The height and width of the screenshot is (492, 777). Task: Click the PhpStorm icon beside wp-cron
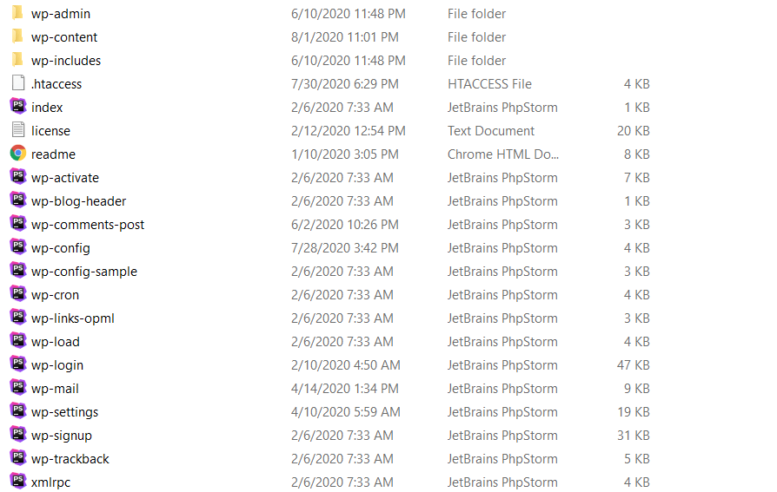(x=18, y=293)
